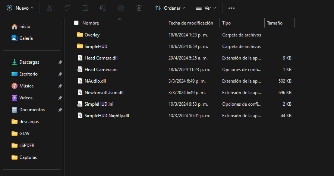
Task: Expand the Ordenar sort dropdown
Action: click(170, 8)
